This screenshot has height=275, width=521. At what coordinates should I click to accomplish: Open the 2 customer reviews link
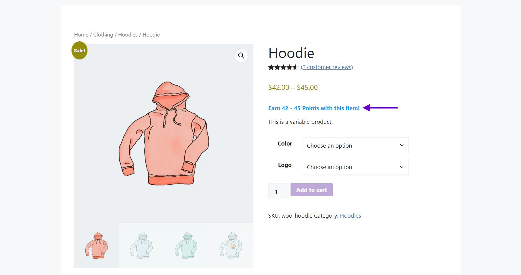point(327,67)
